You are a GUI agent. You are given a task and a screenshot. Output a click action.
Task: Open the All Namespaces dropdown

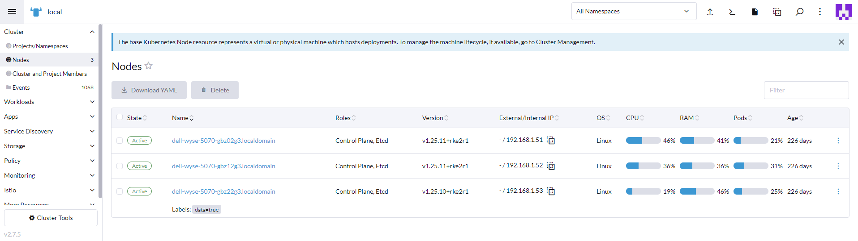633,12
